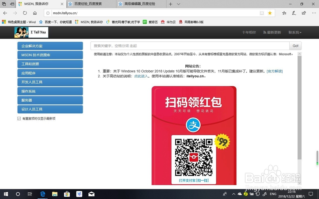Open Microsoft Store from taskbar
Screen dimensions: 319x199
point(67,194)
